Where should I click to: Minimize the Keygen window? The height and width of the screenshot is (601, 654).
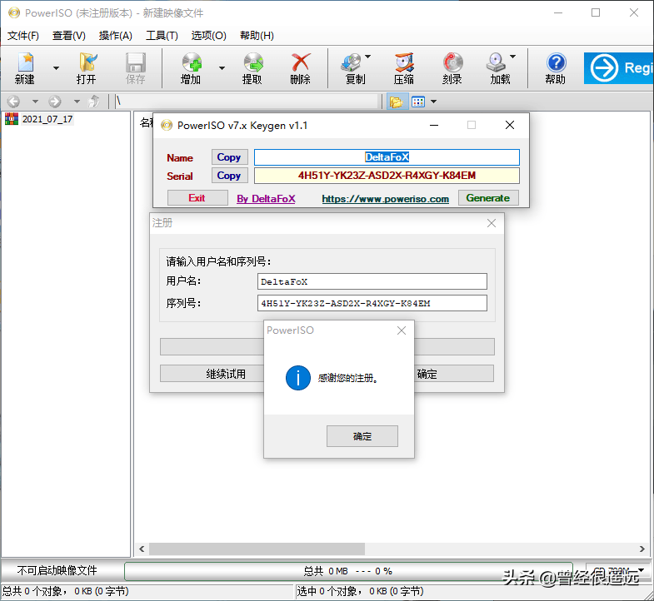[434, 125]
